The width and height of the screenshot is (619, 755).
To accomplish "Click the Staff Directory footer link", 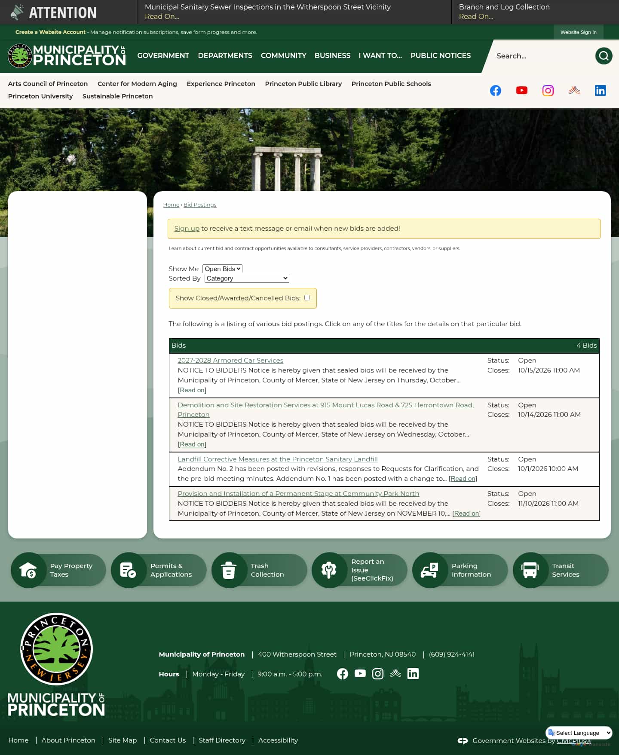I will 222,740.
